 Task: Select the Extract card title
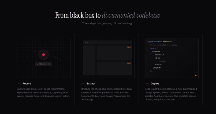(91, 83)
